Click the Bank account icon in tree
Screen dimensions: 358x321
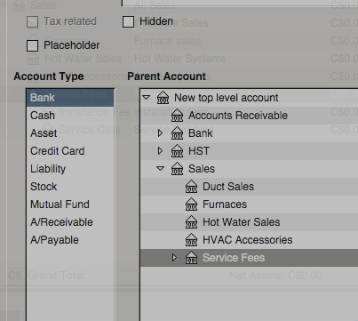coord(177,133)
